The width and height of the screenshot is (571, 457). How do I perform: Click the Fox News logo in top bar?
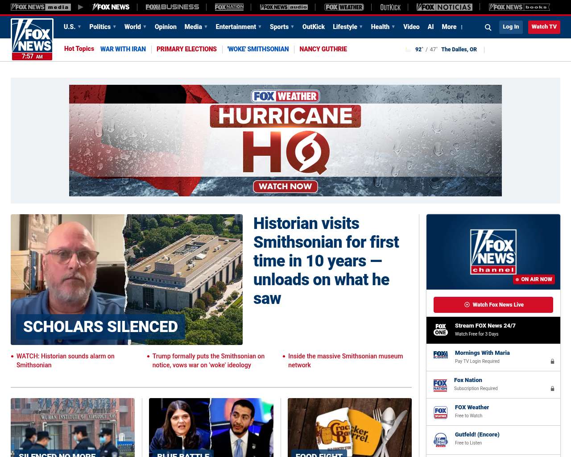tap(111, 7)
